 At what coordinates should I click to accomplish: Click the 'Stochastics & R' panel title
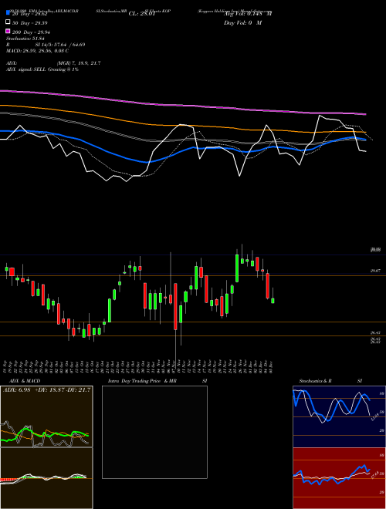click(315, 381)
